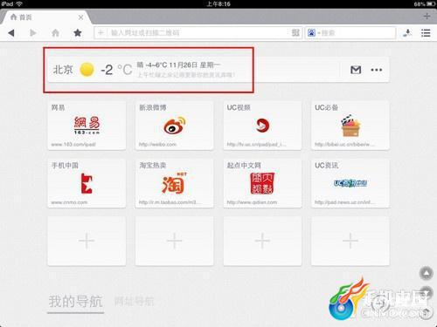Tap the plus icon in address bar
Screen dimensions: 437x327
pos(101,32)
